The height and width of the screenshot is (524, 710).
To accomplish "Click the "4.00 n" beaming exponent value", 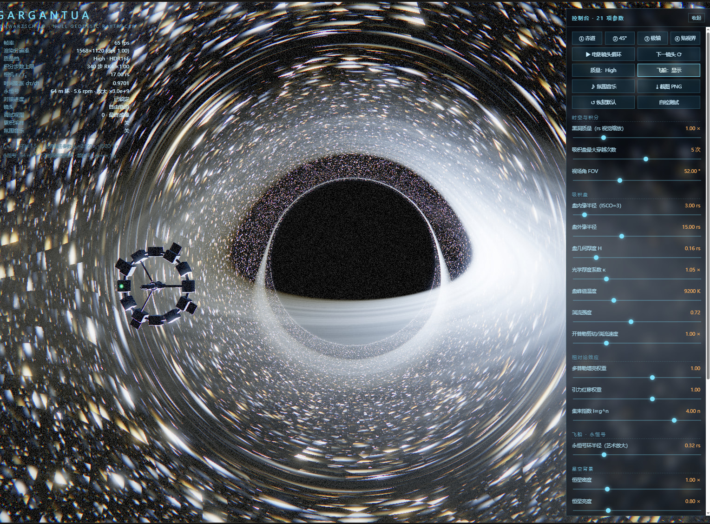I will [x=693, y=411].
